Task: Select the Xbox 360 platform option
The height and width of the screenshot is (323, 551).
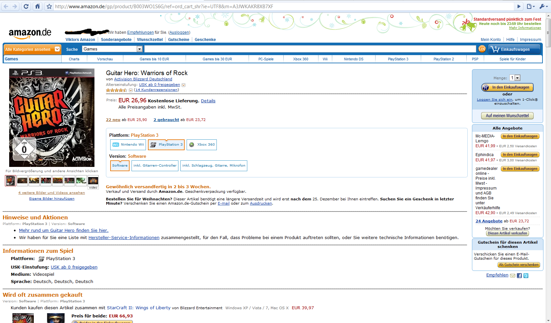Action: [x=202, y=145]
